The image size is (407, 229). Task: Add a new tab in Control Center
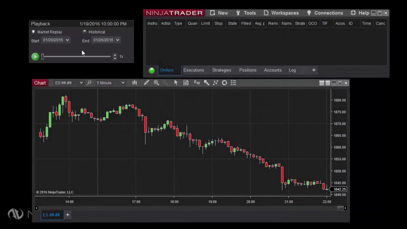[314, 70]
